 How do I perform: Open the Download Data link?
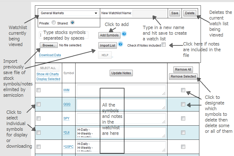pyautogui.click(x=50, y=55)
